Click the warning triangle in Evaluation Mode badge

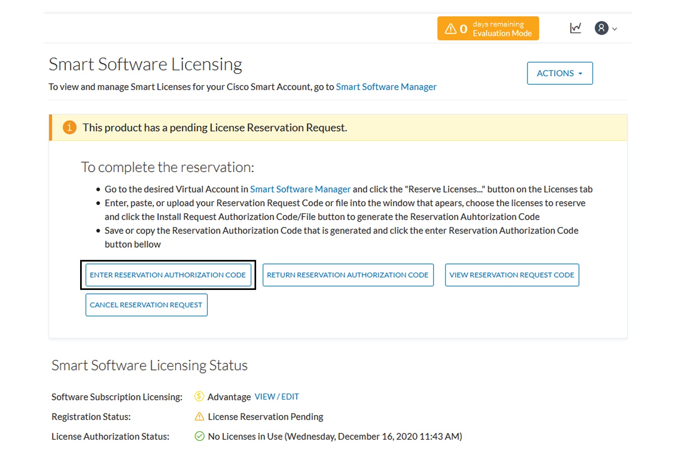click(x=451, y=29)
